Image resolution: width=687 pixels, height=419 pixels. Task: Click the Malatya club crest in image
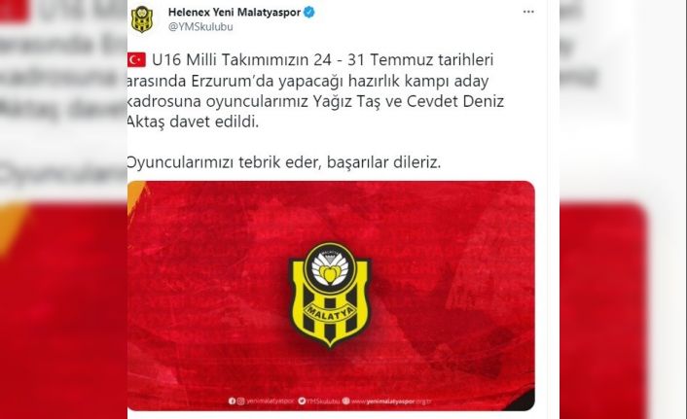point(330,295)
